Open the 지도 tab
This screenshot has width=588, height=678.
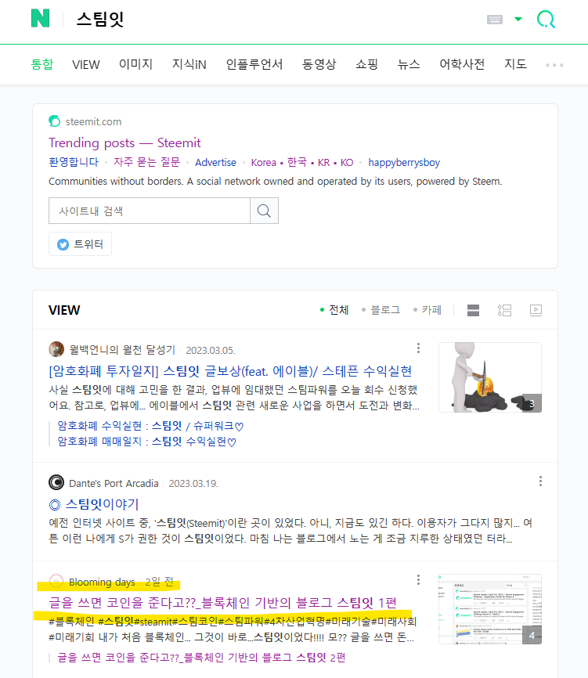pyautogui.click(x=515, y=64)
